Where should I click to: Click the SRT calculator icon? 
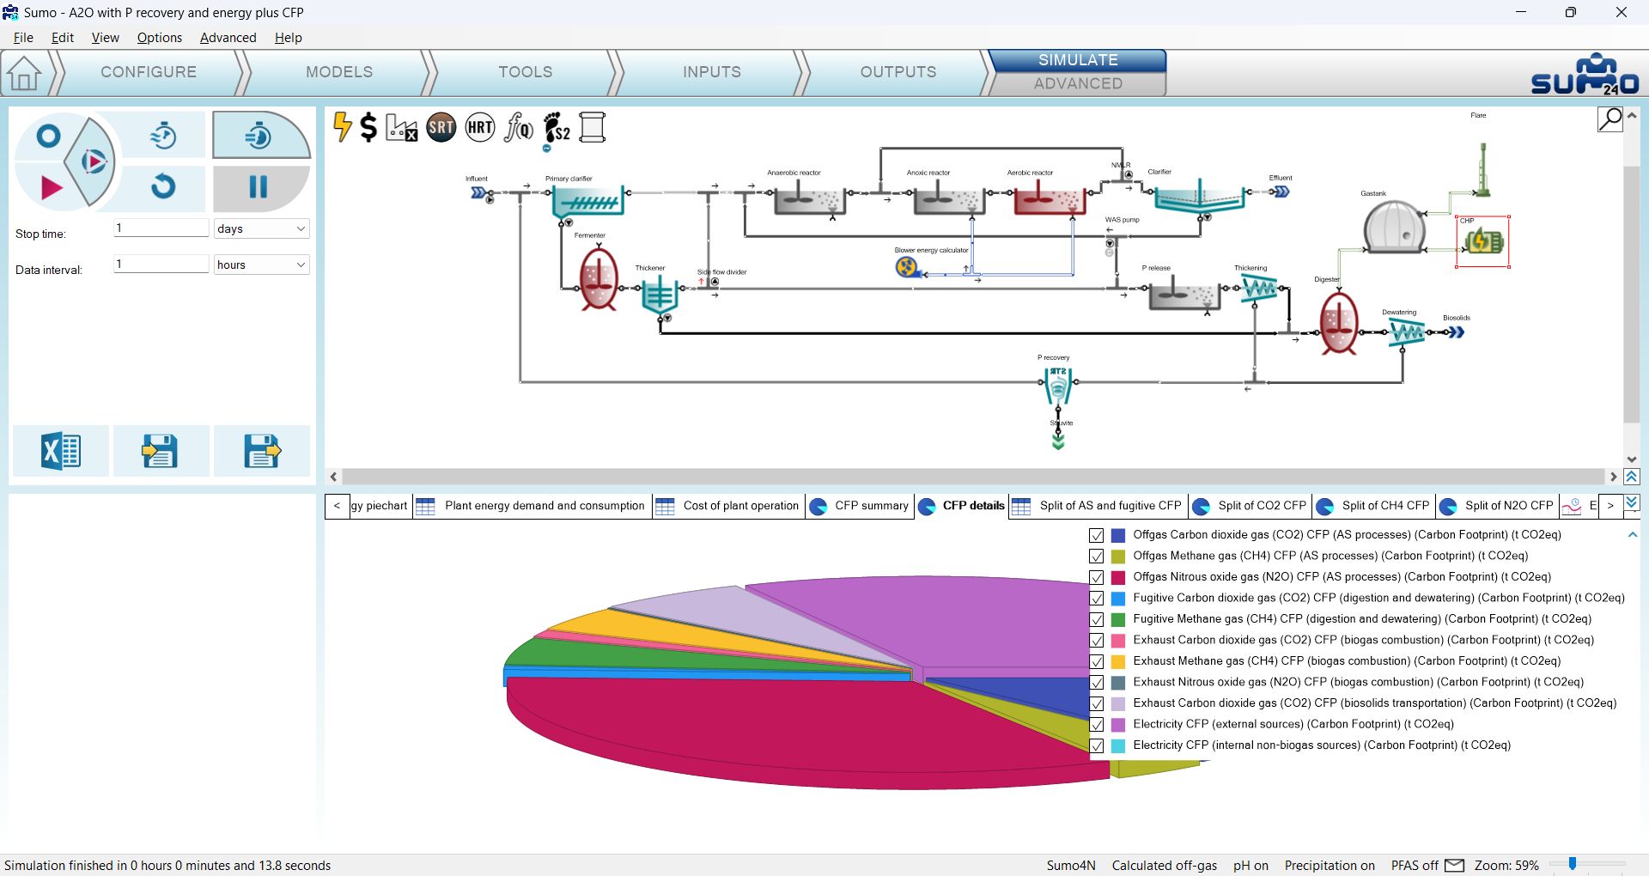441,128
